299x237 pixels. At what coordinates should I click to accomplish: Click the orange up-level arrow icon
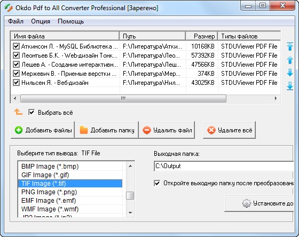[18, 112]
